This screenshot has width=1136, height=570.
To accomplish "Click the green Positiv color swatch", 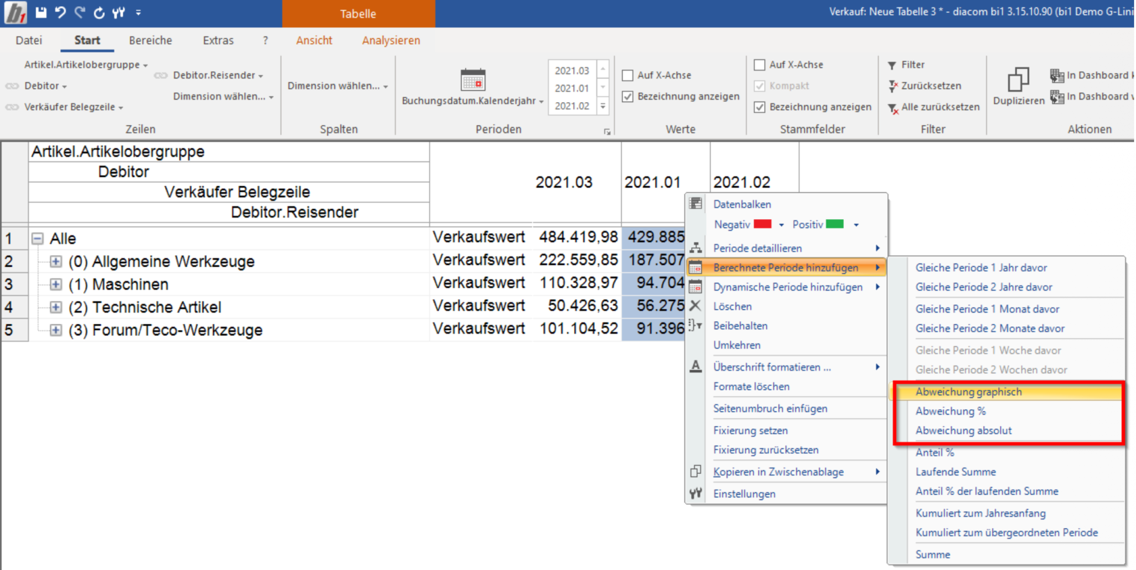I will tap(835, 224).
